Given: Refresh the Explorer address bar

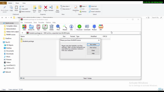Looking at the screenshot, I should pos(149,18).
